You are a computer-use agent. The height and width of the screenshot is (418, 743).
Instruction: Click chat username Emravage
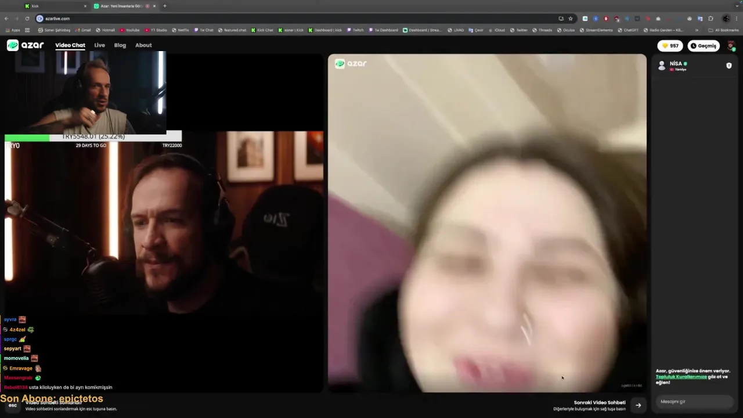21,368
